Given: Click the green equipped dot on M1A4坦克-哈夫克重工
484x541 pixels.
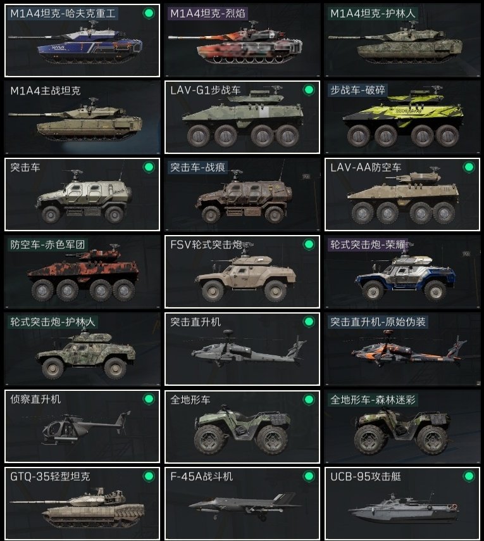Looking at the screenshot, I should [x=149, y=13].
